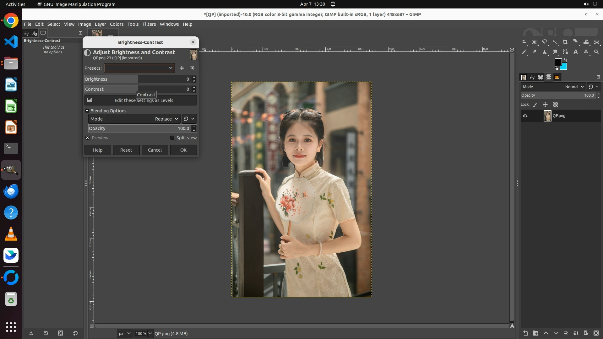The width and height of the screenshot is (603, 339).
Task: Toggle the Preview checkbox
Action: pyautogui.click(x=88, y=138)
